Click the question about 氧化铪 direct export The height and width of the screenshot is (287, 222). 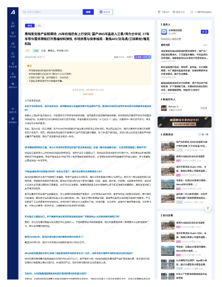tap(72, 217)
